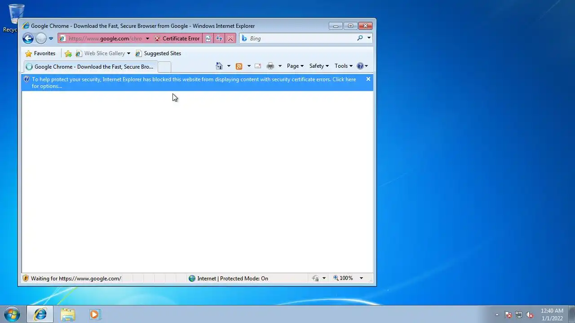This screenshot has width=575, height=323.
Task: Open a new tab with the blank tab button
Action: 164,67
